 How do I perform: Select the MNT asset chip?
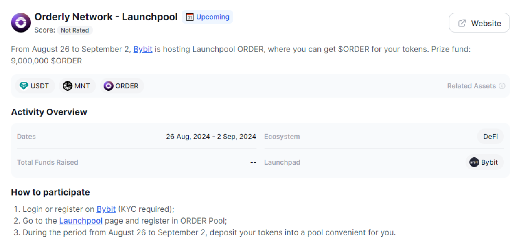tap(77, 86)
